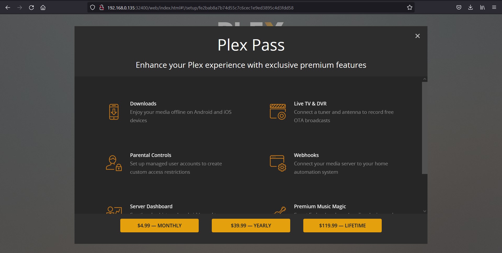The height and width of the screenshot is (253, 502).
Task: Reload the page in browser
Action: (x=31, y=8)
